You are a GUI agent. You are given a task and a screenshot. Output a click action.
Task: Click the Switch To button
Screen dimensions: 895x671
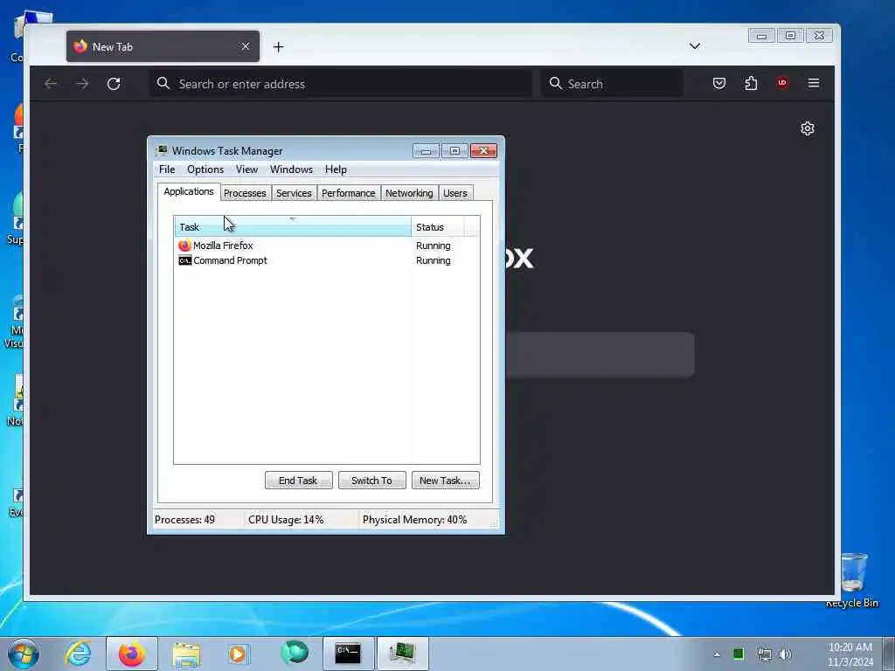[371, 481]
